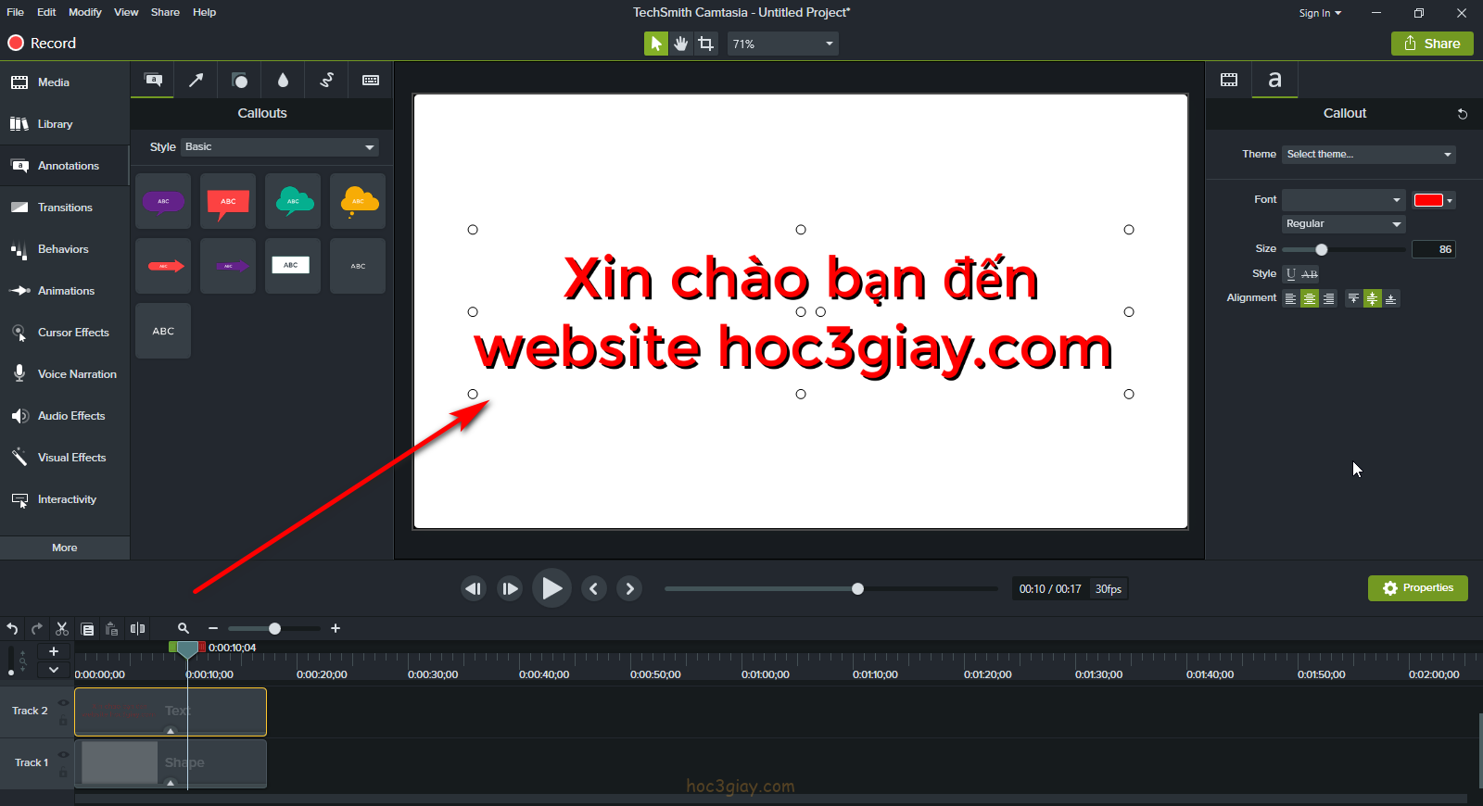Image resolution: width=1483 pixels, height=806 pixels.
Task: Switch to visual properties tab (film icon)
Action: (1229, 80)
